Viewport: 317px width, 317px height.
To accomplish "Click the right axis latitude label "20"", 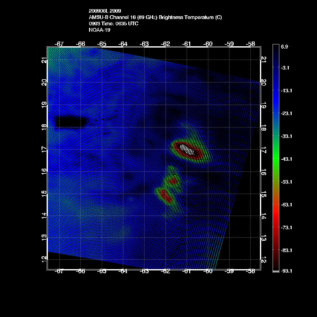I will 264,82.
